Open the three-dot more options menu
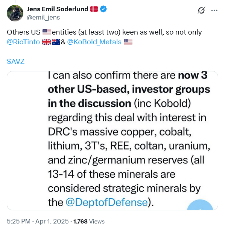The height and width of the screenshot is (228, 225). coord(214,11)
